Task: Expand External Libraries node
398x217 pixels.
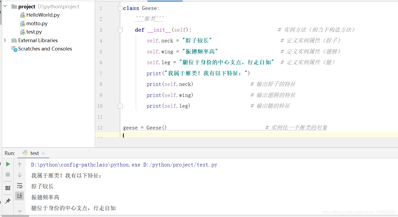Action: tap(5, 40)
